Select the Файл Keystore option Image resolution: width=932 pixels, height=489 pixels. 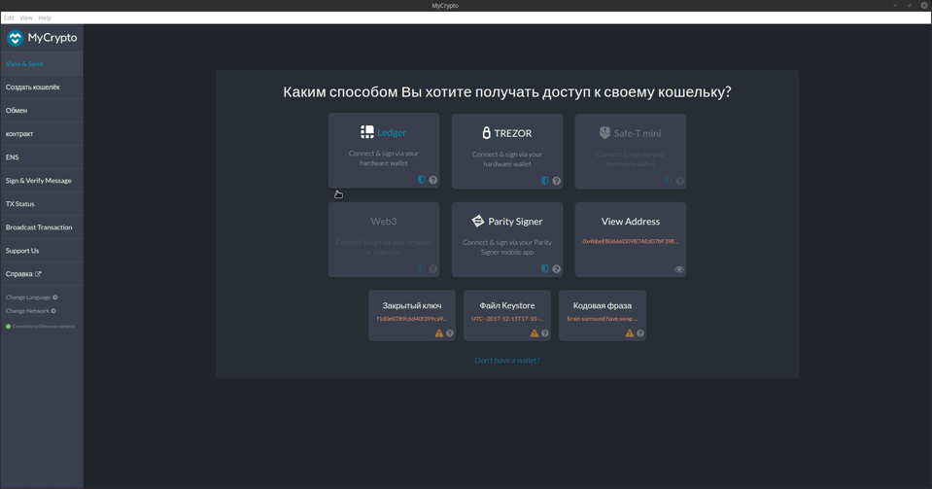pyautogui.click(x=507, y=315)
